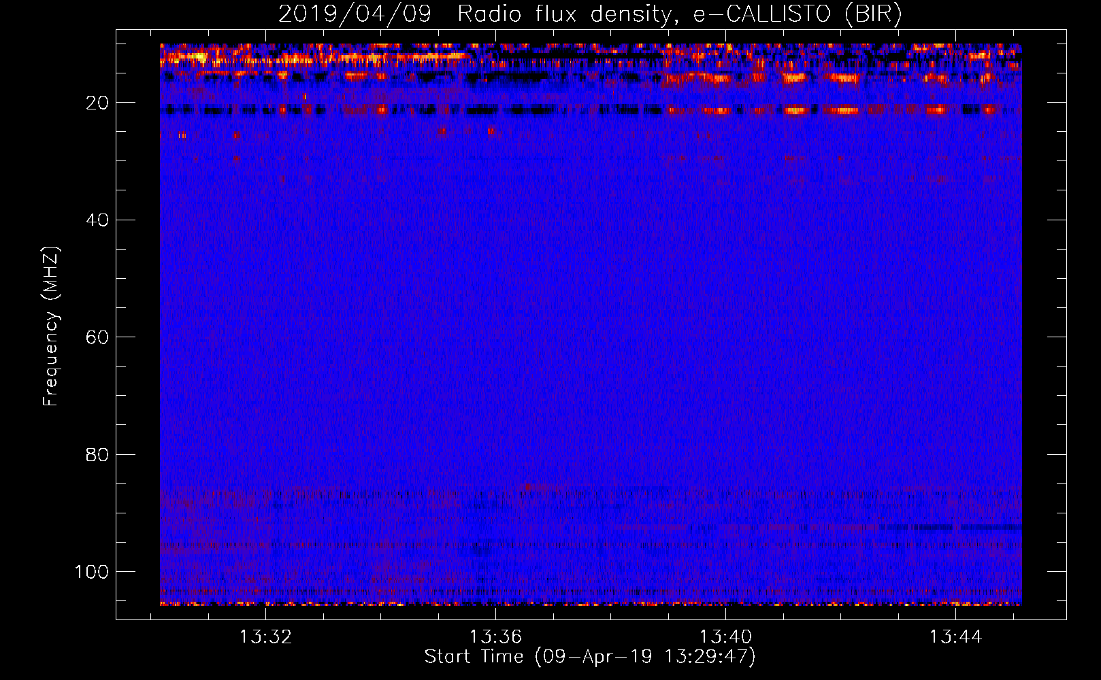This screenshot has height=680, width=1101.
Task: Click the "20" frequency tick label
Action: (x=97, y=103)
